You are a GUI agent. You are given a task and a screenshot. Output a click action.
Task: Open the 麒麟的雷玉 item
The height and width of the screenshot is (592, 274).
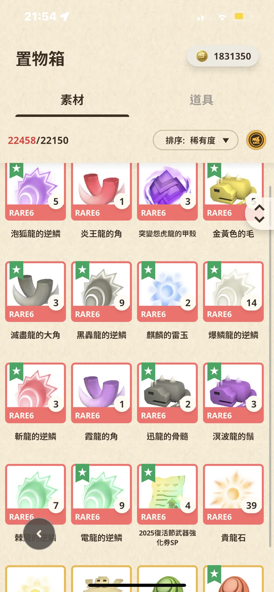tap(167, 292)
